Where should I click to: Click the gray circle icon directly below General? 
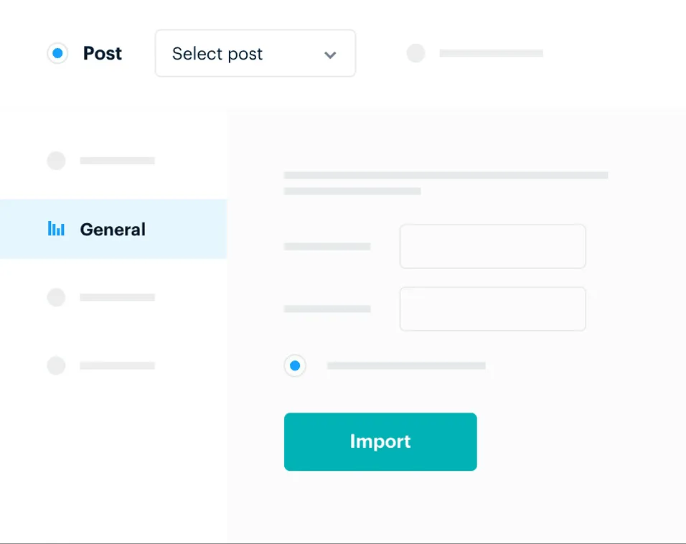[57, 297]
